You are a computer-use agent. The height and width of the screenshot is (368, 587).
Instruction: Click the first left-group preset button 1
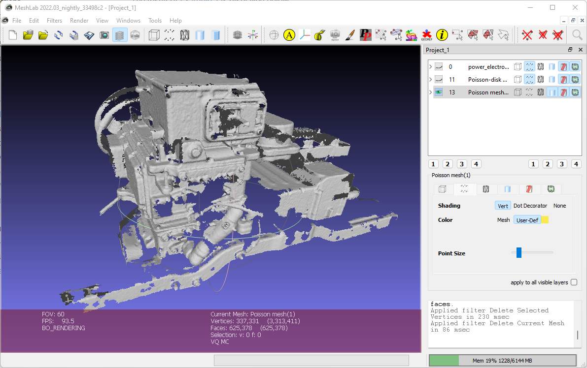[433, 164]
